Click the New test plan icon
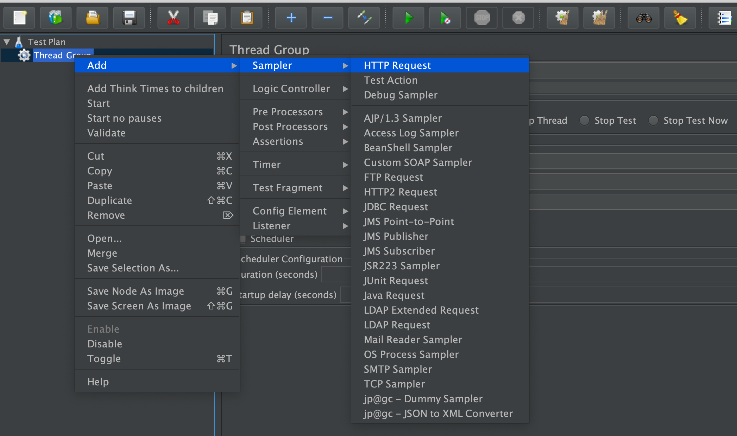737x436 pixels. tap(20, 18)
